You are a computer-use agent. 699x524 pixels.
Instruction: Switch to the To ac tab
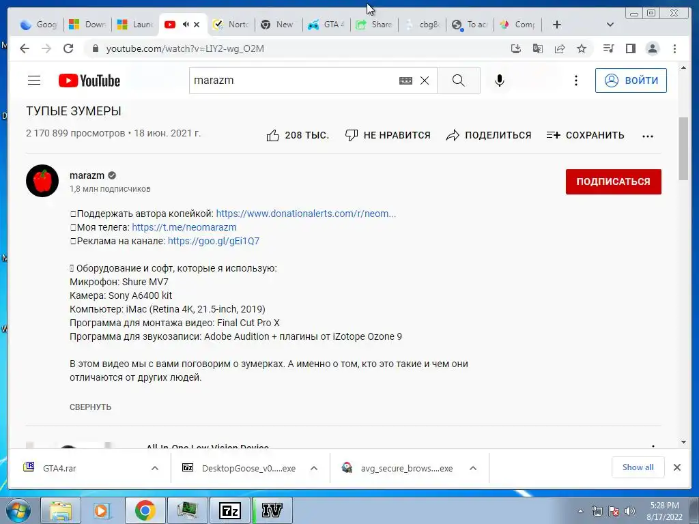click(470, 25)
